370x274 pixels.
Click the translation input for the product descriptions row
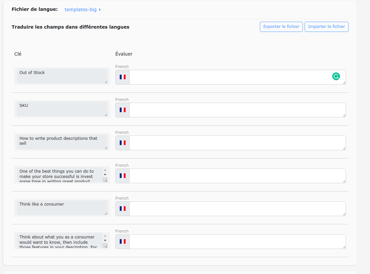click(x=237, y=143)
